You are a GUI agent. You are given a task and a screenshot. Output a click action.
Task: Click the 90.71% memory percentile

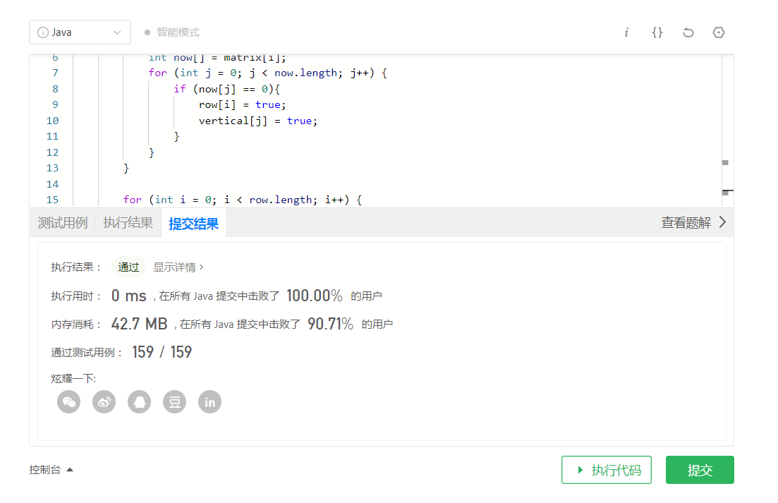(330, 324)
